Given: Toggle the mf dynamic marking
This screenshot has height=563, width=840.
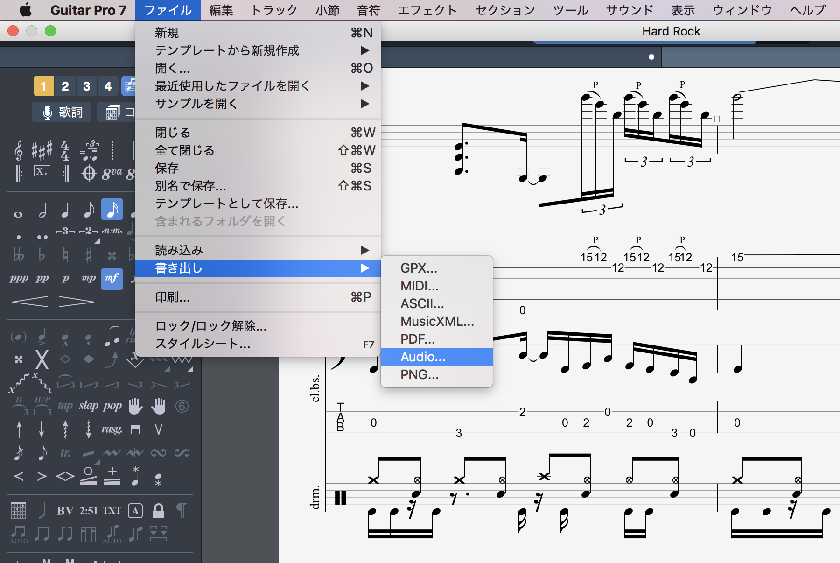Looking at the screenshot, I should click(112, 278).
